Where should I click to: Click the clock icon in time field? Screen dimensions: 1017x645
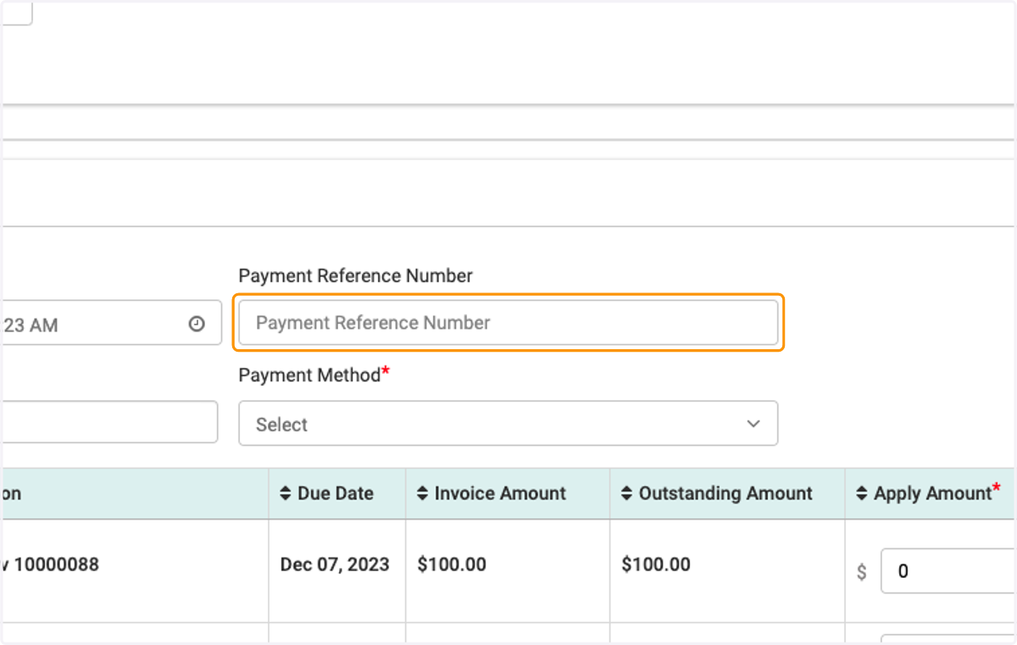click(x=197, y=324)
